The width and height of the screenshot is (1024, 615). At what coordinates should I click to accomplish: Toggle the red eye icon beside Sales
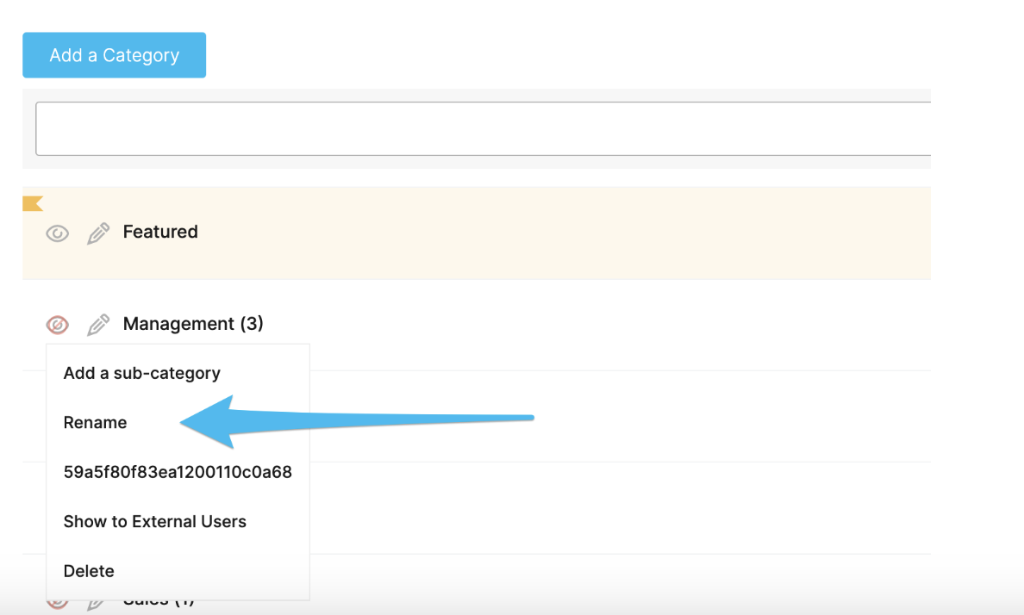58,603
